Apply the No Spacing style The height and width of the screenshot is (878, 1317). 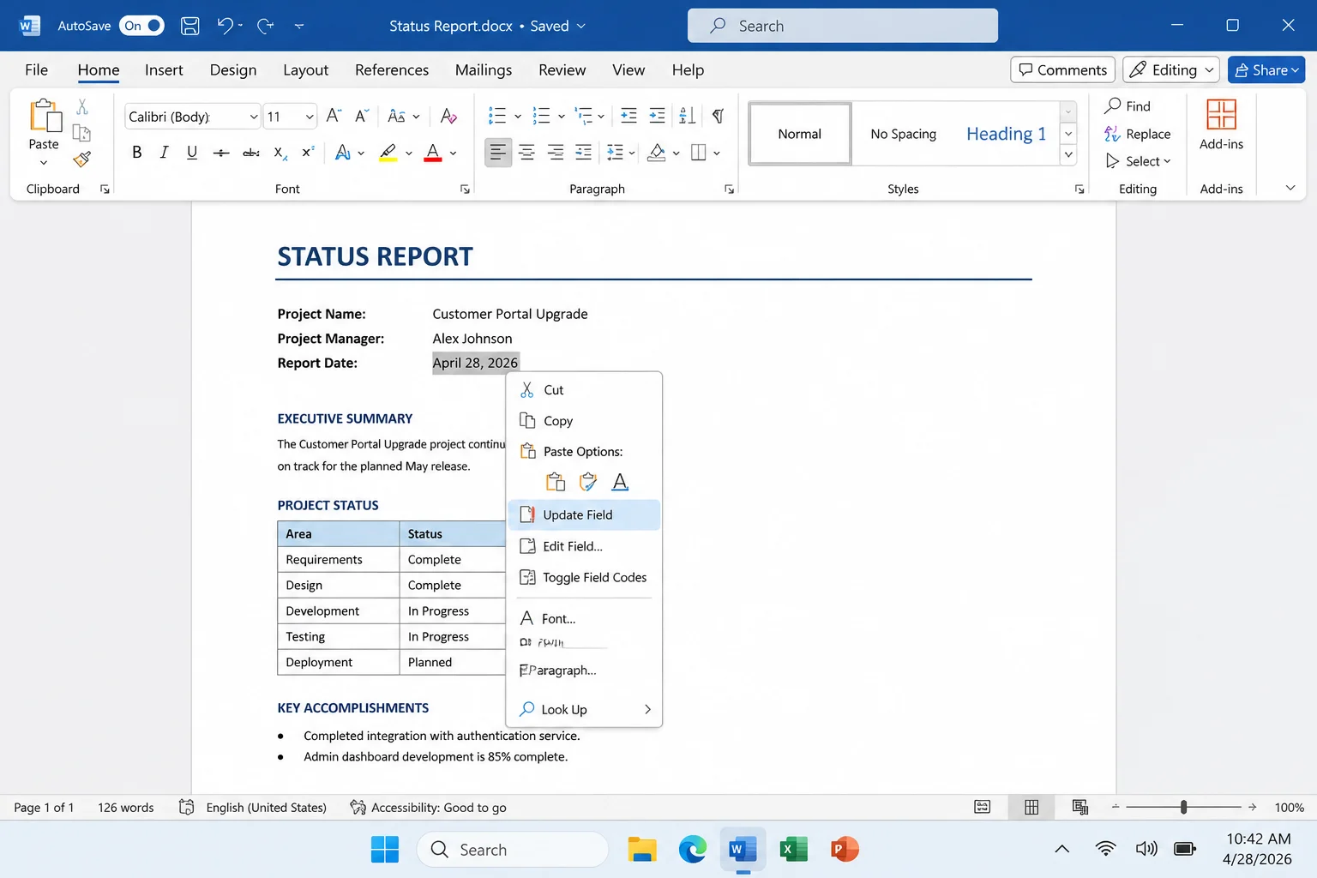coord(903,134)
